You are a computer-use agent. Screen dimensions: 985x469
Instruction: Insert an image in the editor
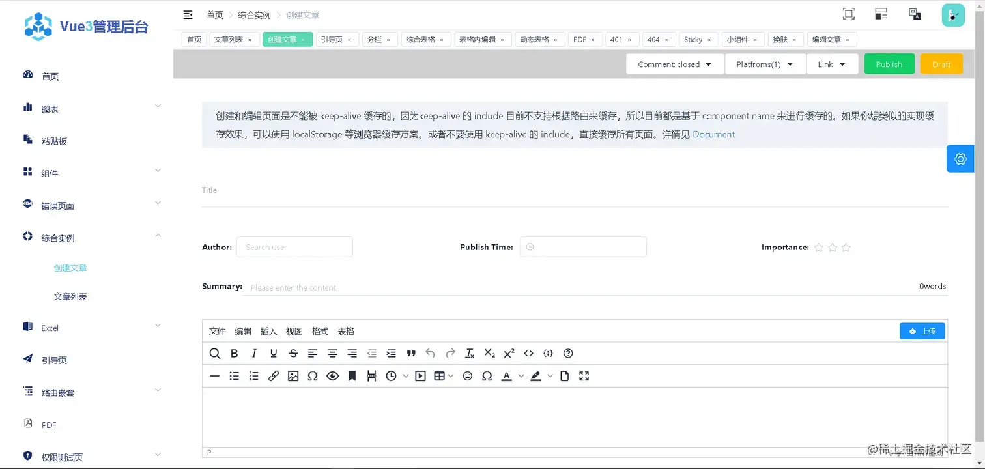point(293,376)
